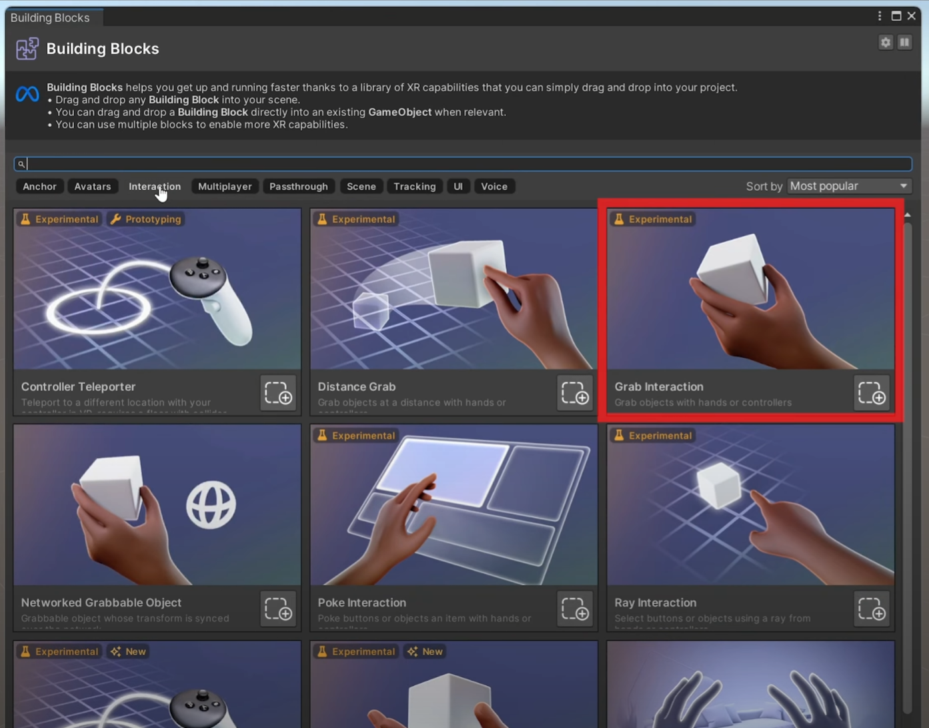Click the Building Blocks puzzle header icon
Screen dimensions: 929x728
(x=27, y=49)
